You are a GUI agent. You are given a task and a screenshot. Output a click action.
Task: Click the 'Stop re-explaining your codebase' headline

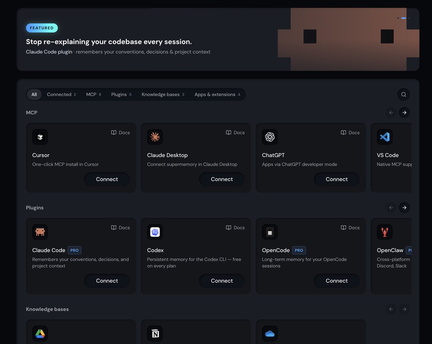pyautogui.click(x=109, y=42)
